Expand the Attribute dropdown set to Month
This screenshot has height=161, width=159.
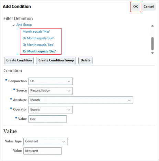pos(81,100)
